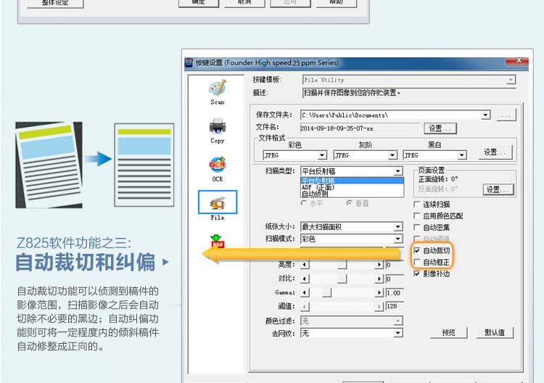Select the File scan icon
The image size is (544, 383).
(218, 203)
